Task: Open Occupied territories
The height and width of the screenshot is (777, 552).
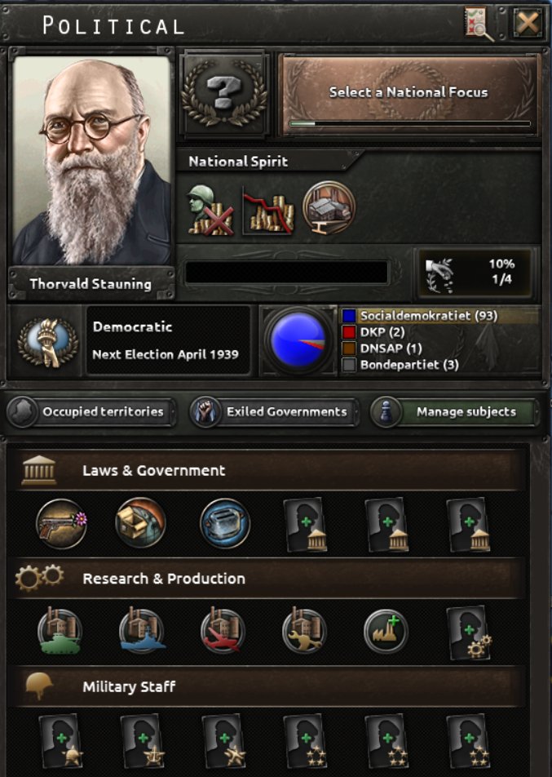Action: point(91,412)
